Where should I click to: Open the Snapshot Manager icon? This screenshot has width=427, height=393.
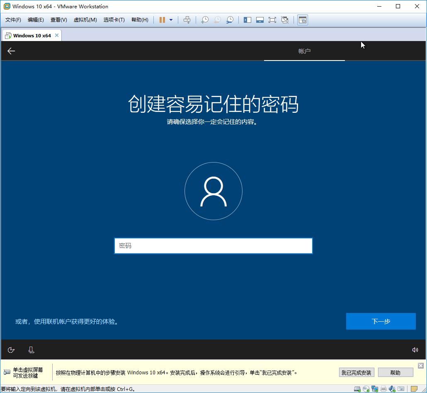[x=230, y=19]
